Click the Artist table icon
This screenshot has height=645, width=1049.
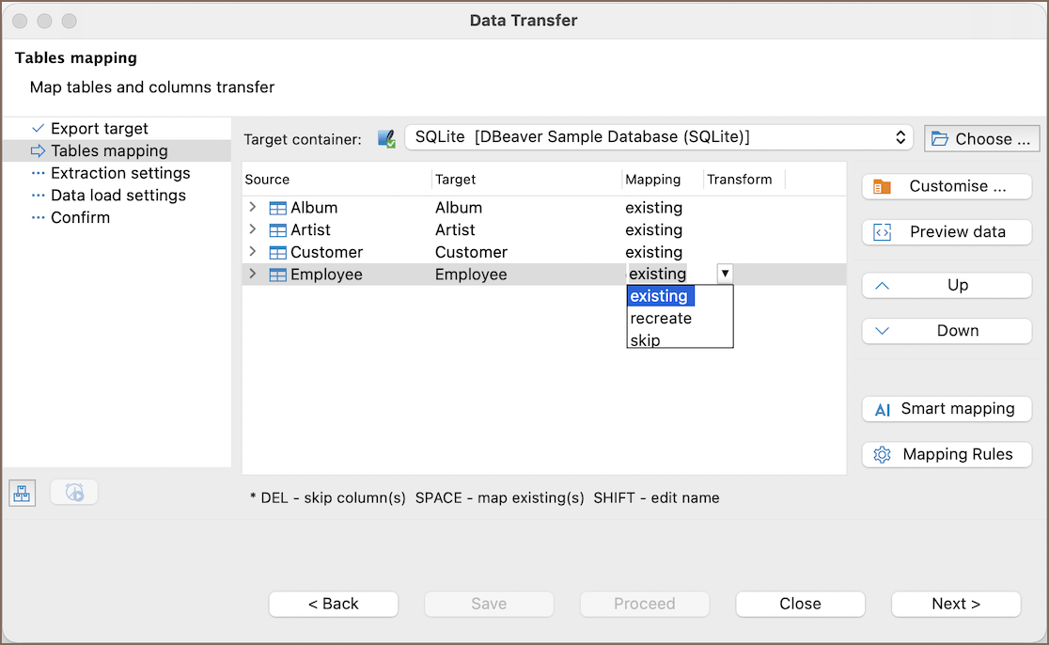(x=277, y=230)
